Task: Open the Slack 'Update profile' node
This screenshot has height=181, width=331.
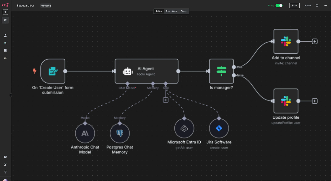Action: 285,101
